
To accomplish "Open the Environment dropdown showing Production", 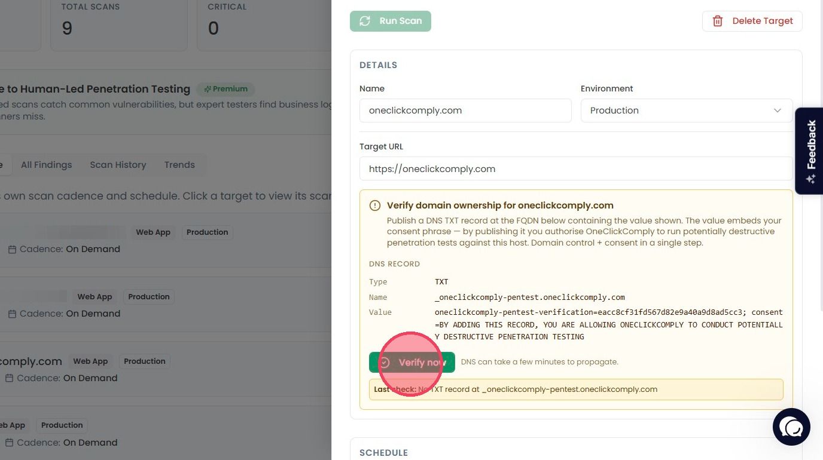I will [x=687, y=111].
